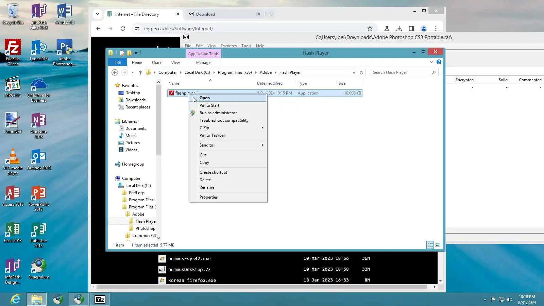Switch to the Manage ribbon tab
The image size is (544, 306).
click(203, 63)
